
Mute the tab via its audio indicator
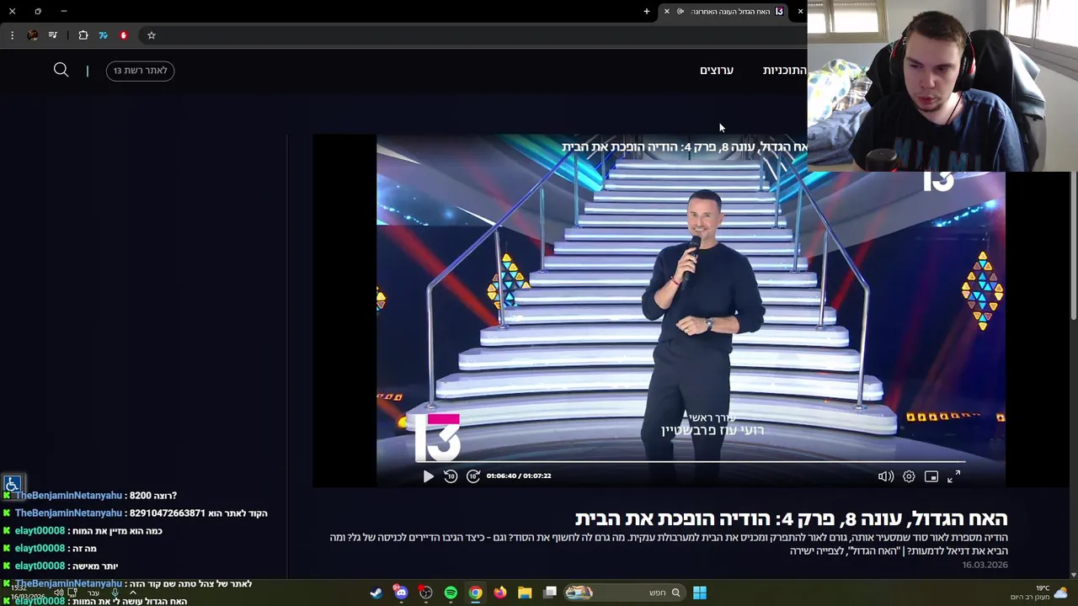(680, 12)
